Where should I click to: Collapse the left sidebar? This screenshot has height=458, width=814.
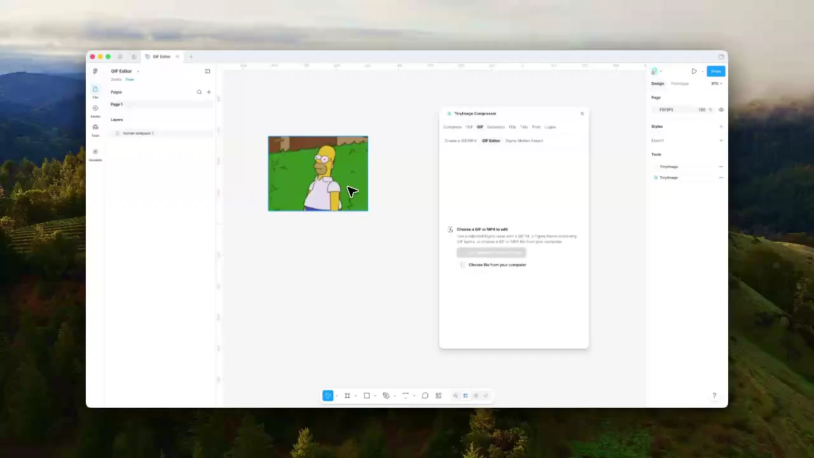[x=207, y=71]
